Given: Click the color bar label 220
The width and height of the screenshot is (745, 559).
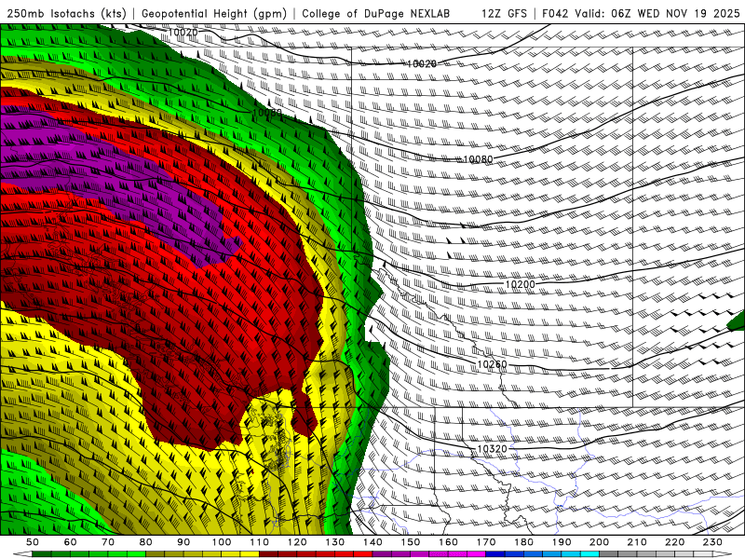Looking at the screenshot, I should 674,542.
